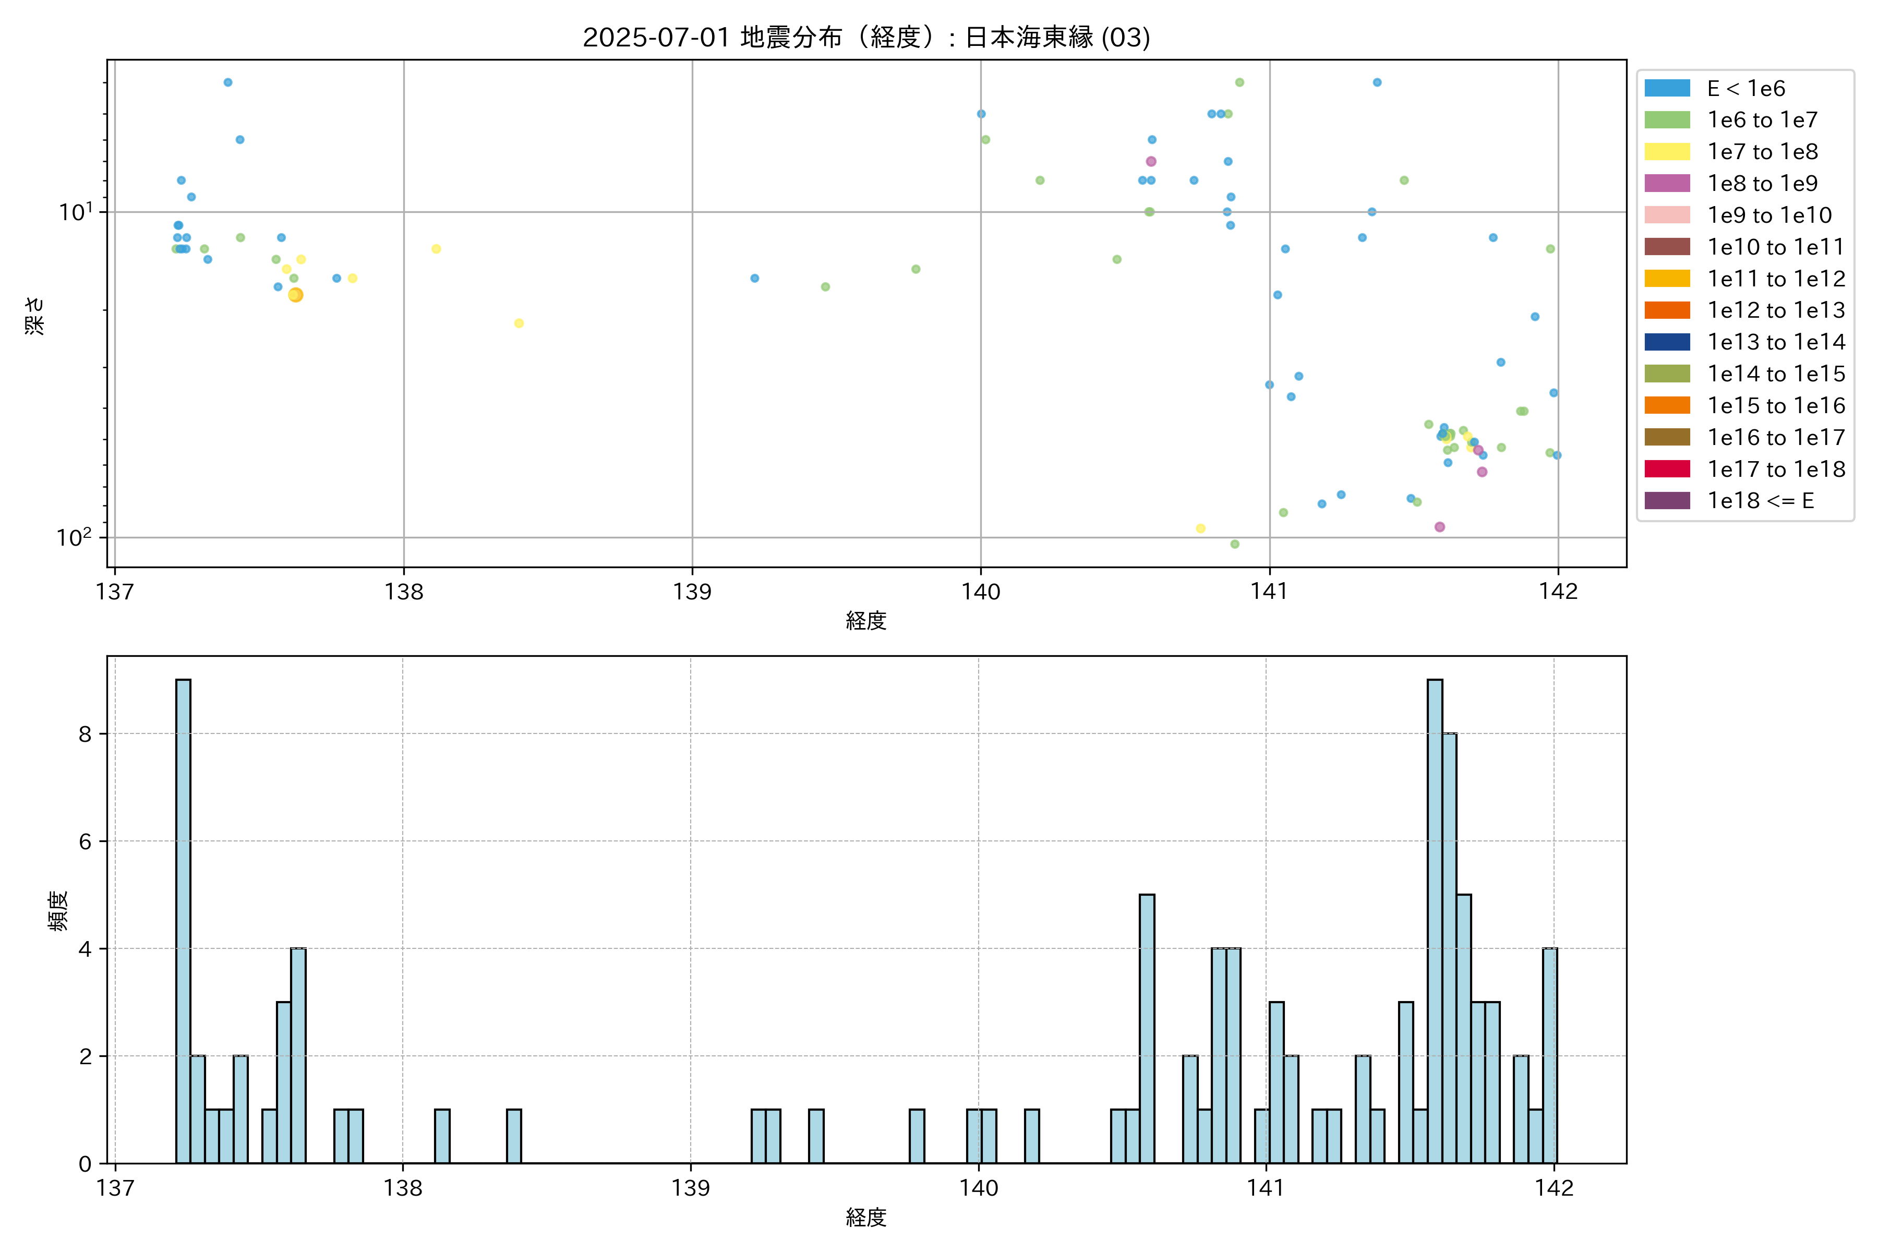Click the '経度' label under the scatter plot
Viewport: 1878px width, 1252px height.
pyautogui.click(x=865, y=620)
